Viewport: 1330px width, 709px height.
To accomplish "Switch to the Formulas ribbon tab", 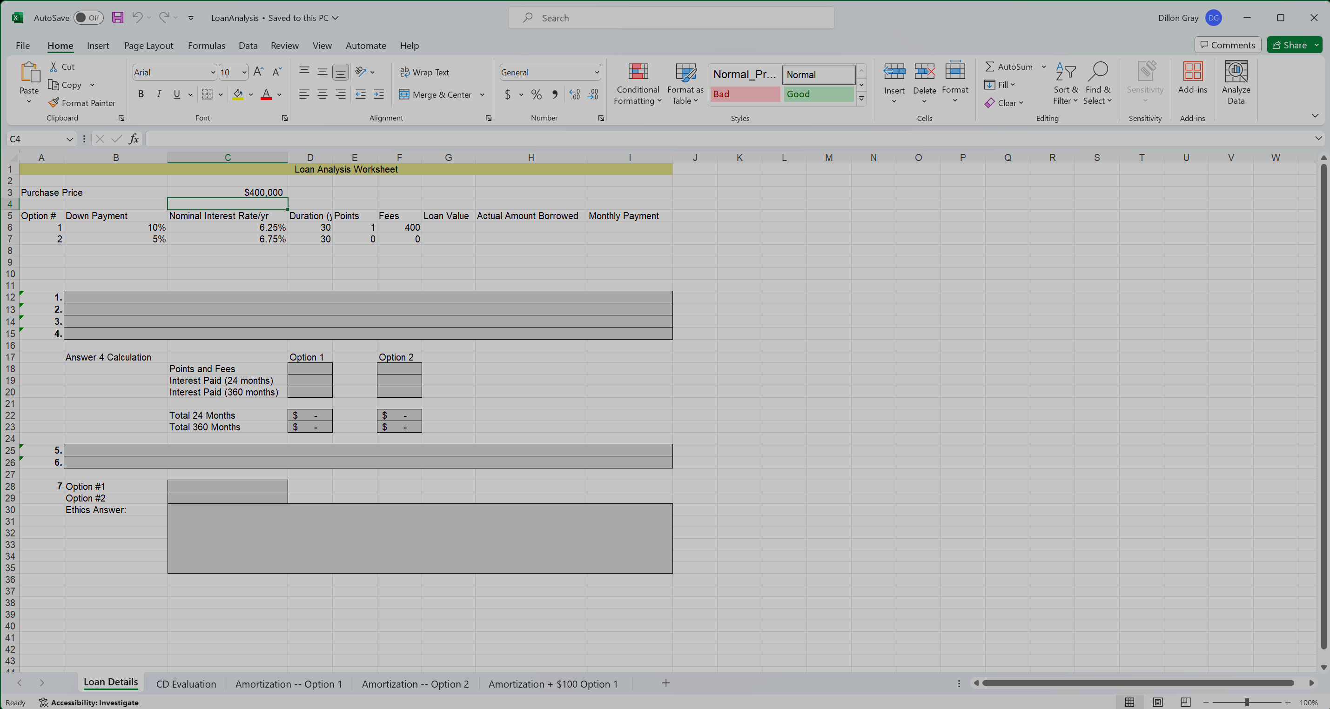I will tap(206, 46).
